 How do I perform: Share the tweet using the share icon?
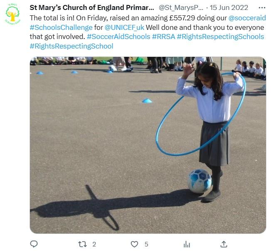click(x=224, y=244)
